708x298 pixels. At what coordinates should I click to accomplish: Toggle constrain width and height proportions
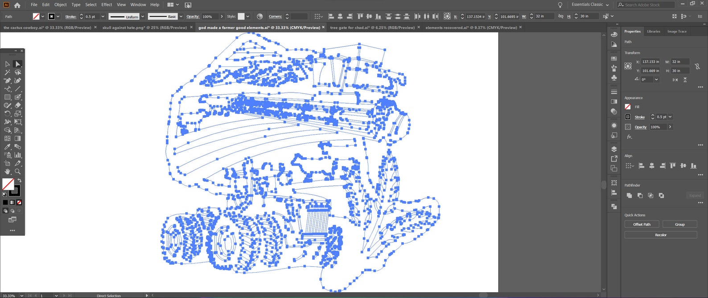(x=697, y=66)
